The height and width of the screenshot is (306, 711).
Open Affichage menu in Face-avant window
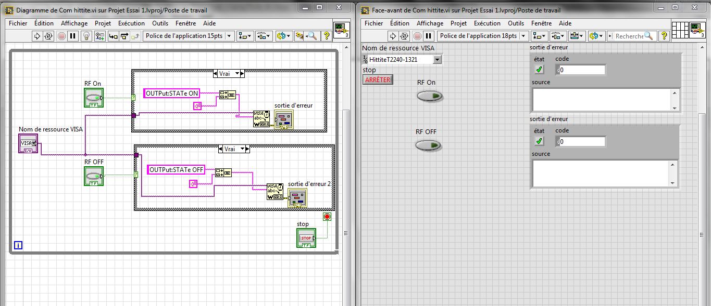tap(430, 23)
